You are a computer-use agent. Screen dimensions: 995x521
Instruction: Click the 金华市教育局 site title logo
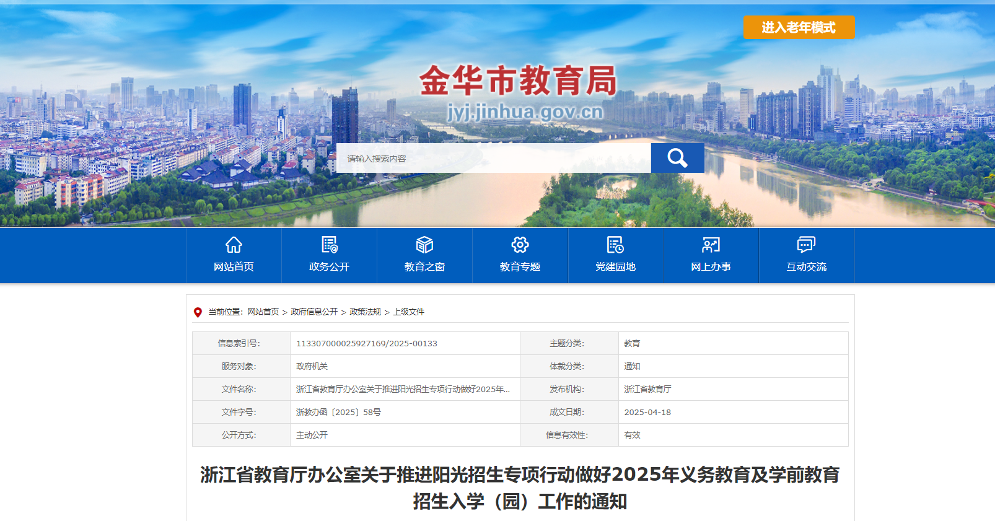pos(518,81)
